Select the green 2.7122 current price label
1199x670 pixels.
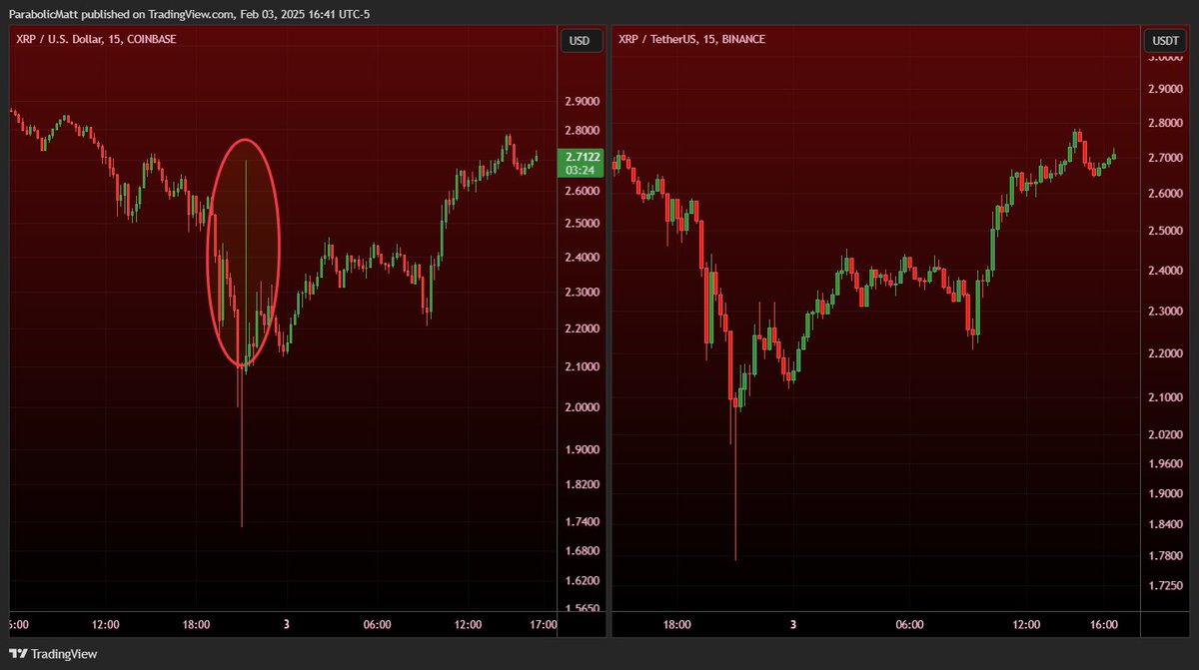584,157
